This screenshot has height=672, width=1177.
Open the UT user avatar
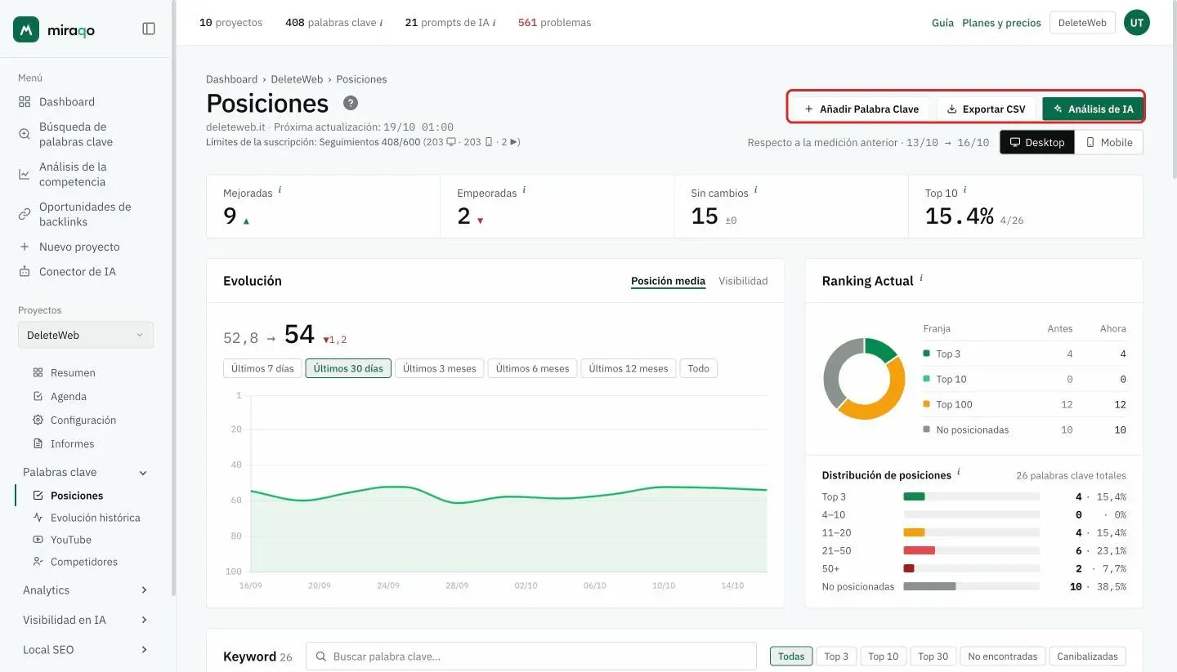[x=1137, y=23]
